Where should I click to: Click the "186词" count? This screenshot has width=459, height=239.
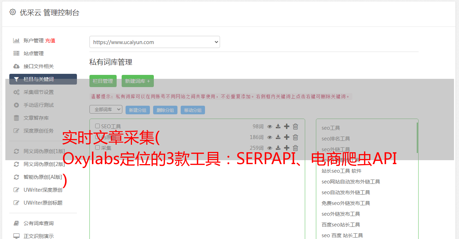coord(257,137)
